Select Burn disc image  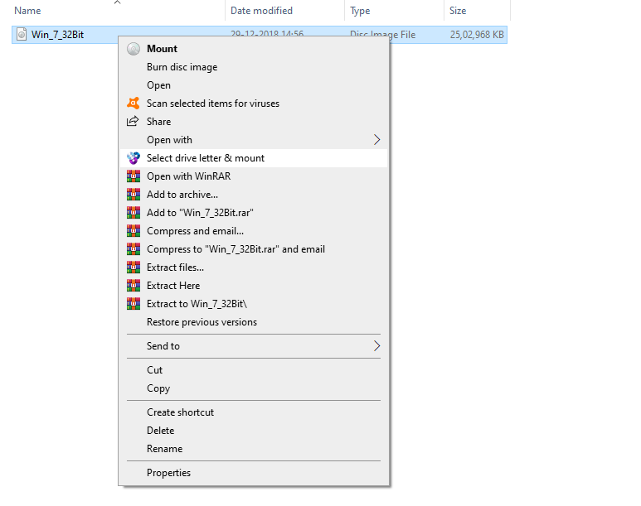click(x=254, y=67)
